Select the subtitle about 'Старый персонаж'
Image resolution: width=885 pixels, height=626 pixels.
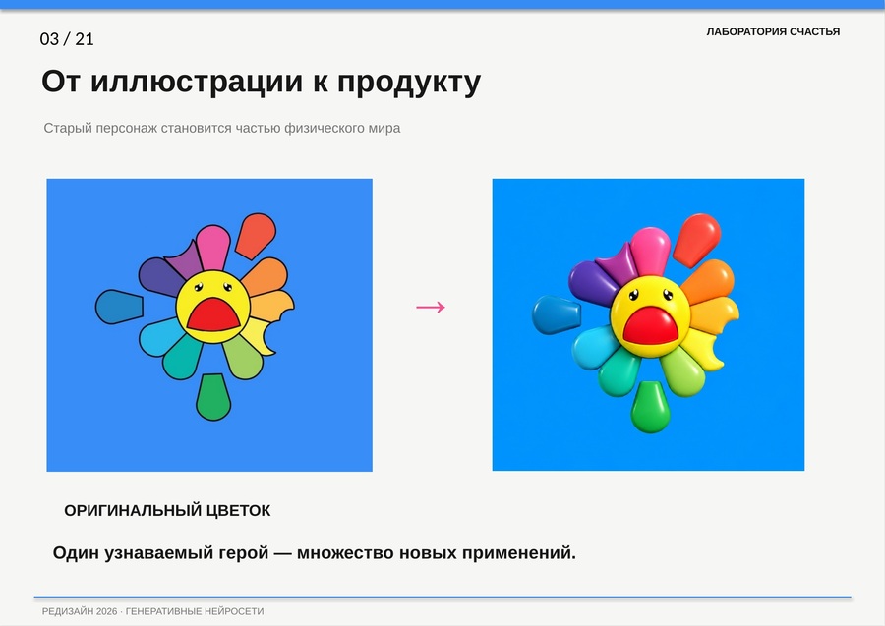tap(222, 128)
